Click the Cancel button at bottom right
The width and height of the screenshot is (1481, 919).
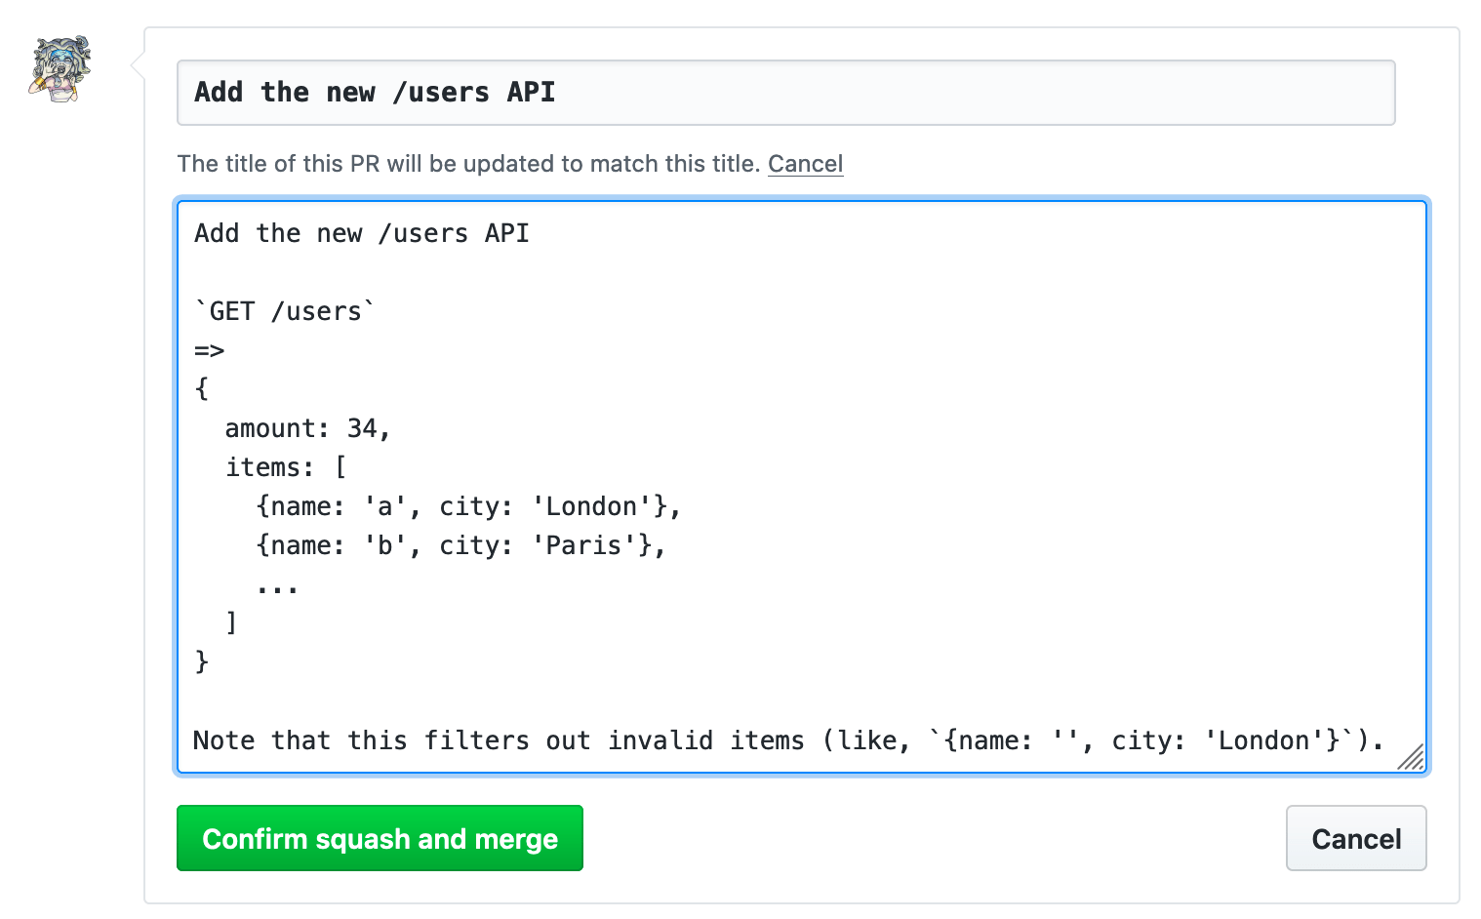pyautogui.click(x=1355, y=838)
